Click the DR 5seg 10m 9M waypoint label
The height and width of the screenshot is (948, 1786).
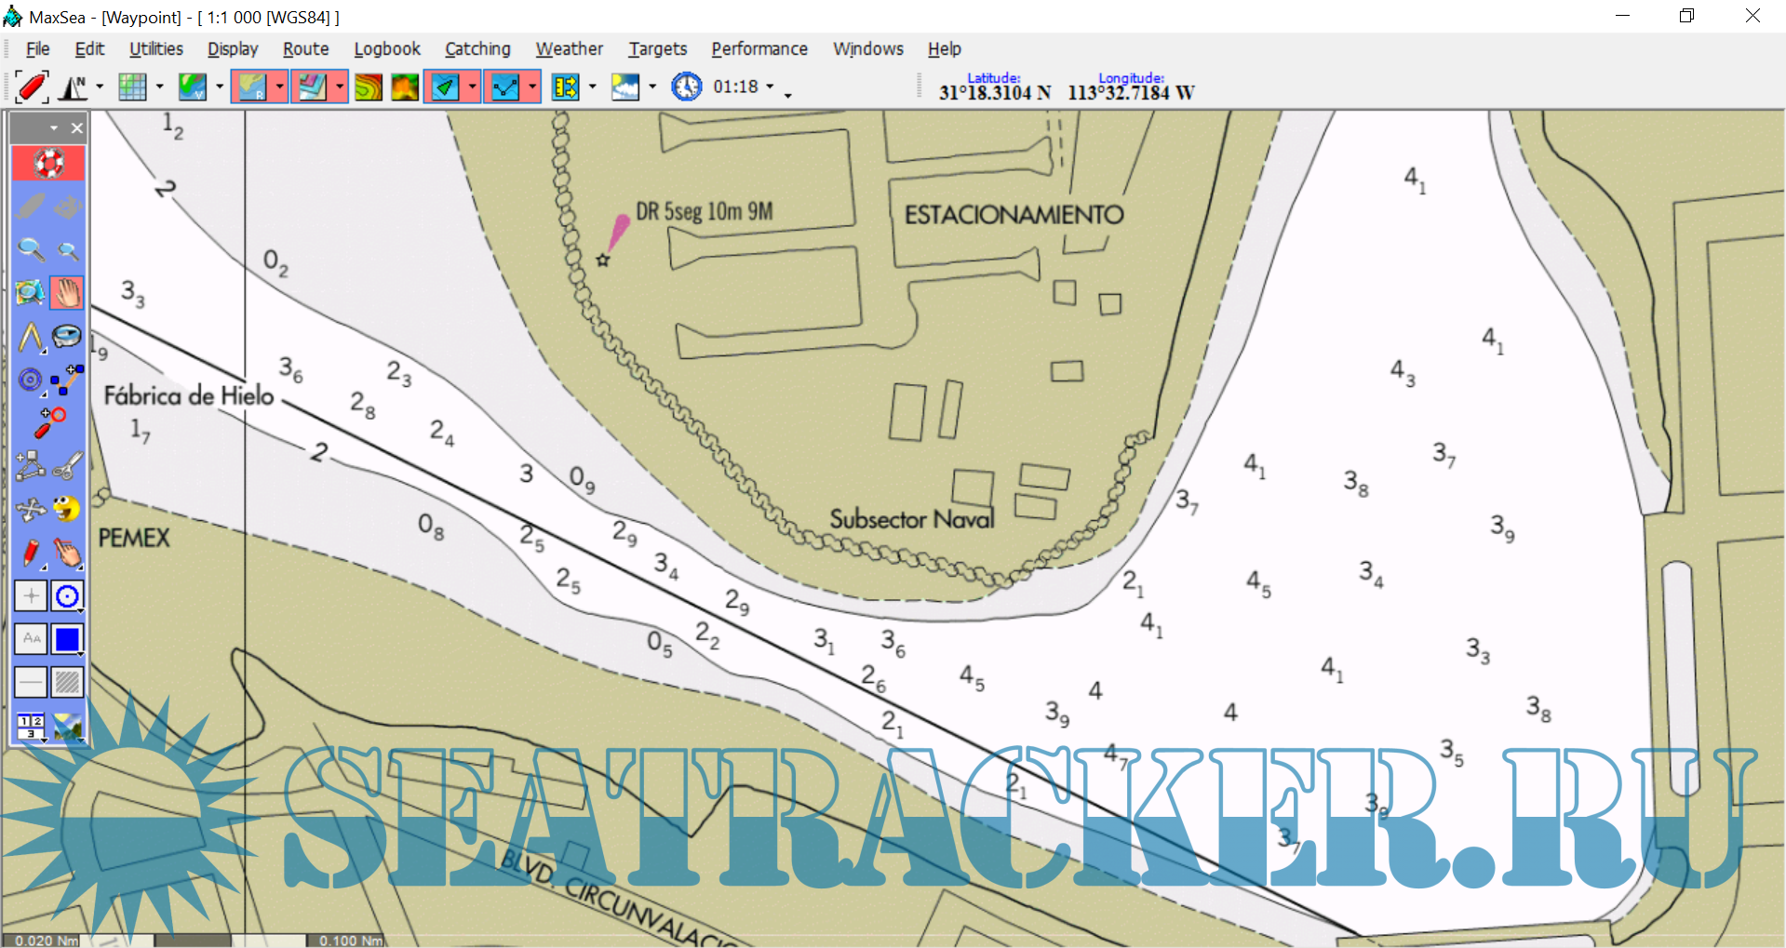(704, 212)
